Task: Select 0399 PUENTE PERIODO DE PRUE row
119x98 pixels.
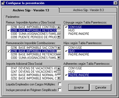Action: pos(32,37)
